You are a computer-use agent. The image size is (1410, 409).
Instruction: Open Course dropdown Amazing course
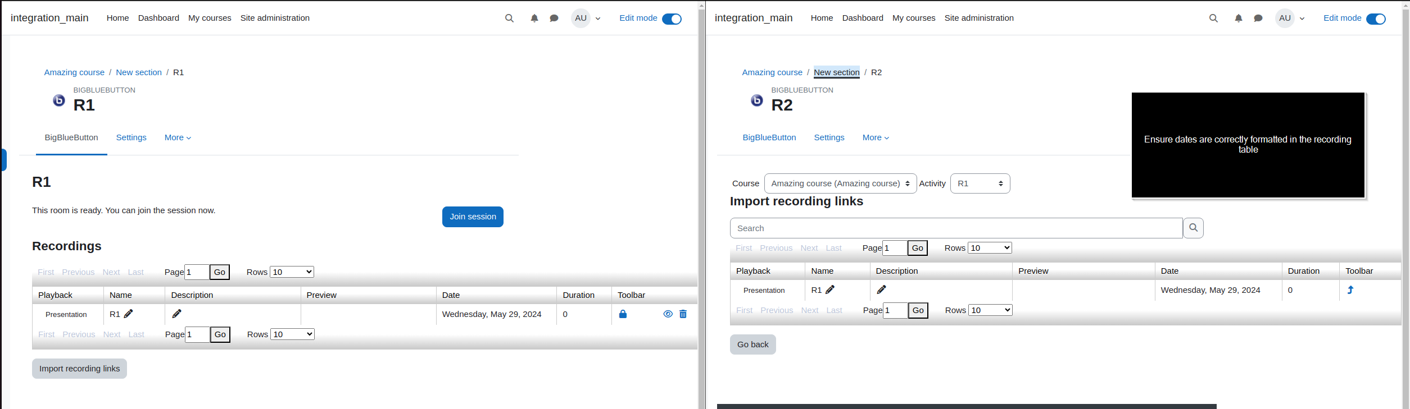point(840,183)
